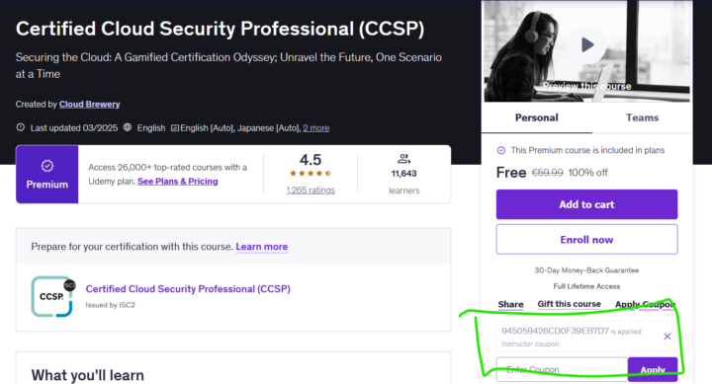
Task: Open the Learn more certification link
Action: click(261, 247)
